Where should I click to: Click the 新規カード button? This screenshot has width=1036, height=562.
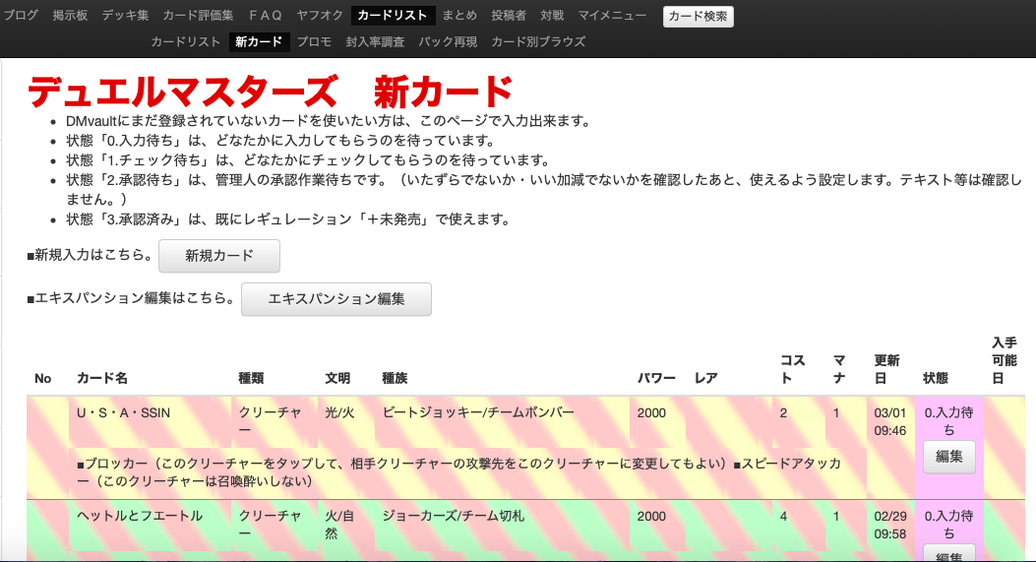tap(219, 256)
